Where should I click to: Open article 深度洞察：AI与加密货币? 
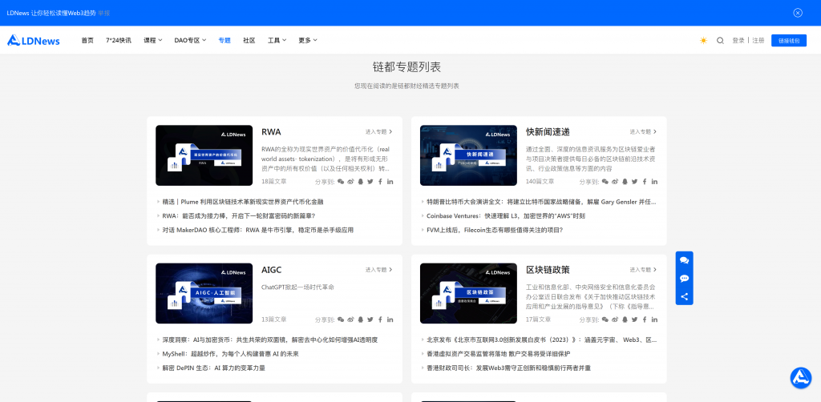[x=270, y=340]
